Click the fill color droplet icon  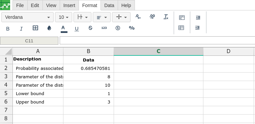49,28
